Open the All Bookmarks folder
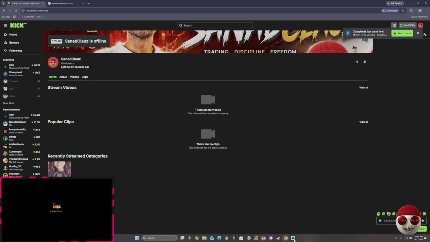The image size is (430, 242). click(419, 17)
